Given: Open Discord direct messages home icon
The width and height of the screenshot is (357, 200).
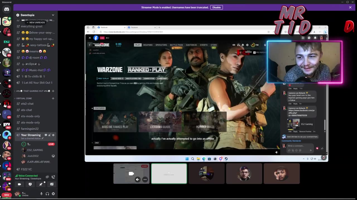Looking at the screenshot, I should [x=7, y=9].
